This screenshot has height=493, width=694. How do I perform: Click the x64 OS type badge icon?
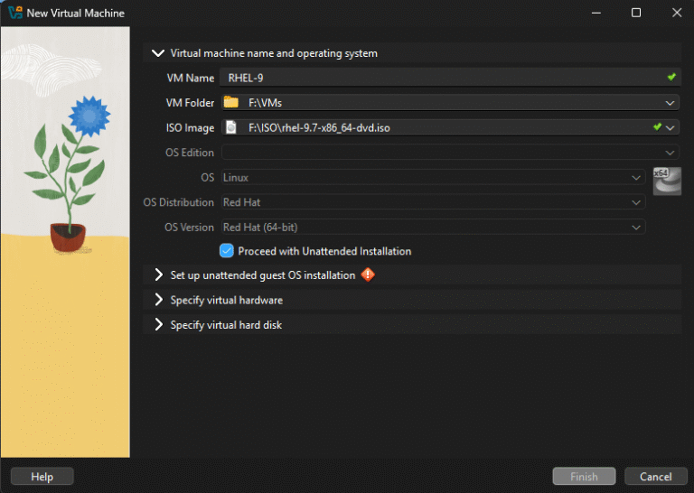coord(667,181)
